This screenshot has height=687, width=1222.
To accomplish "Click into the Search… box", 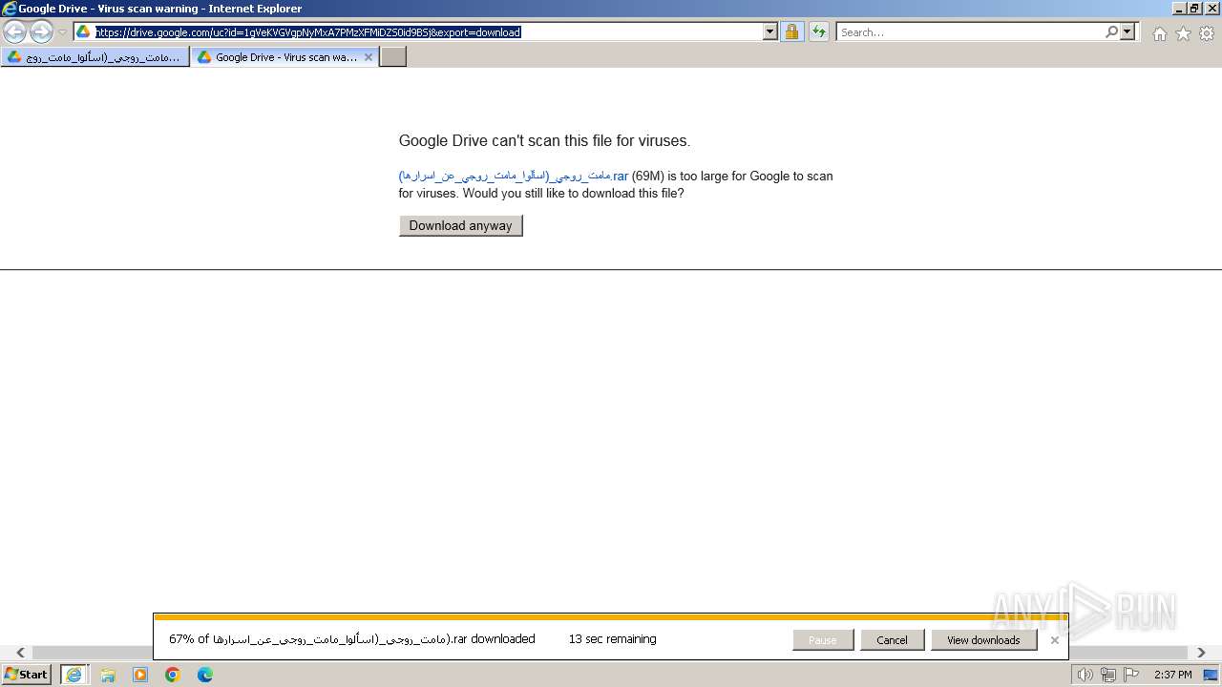I will [x=970, y=31].
